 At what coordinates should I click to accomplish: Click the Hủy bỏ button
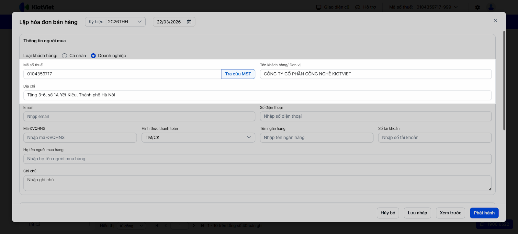pyautogui.click(x=388, y=213)
